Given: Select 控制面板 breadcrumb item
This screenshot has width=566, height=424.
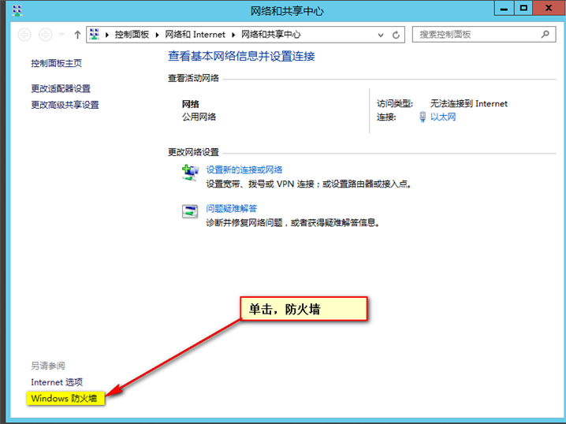Looking at the screenshot, I should (132, 35).
